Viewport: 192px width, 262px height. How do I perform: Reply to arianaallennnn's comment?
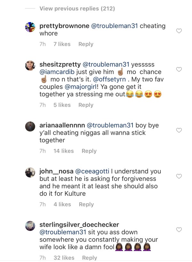[89, 151]
